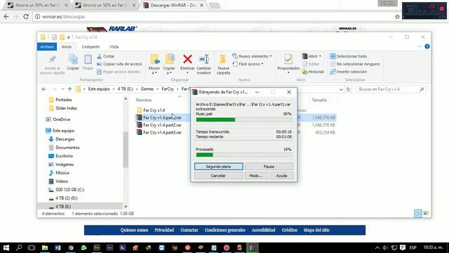Click the Editar ribbon command
Screen dimensions: 449x253
(311, 64)
